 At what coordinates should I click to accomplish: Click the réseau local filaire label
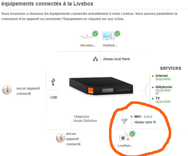pyautogui.click(x=116, y=59)
